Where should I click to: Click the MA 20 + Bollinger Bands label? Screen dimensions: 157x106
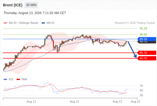pyautogui.click(x=23, y=23)
